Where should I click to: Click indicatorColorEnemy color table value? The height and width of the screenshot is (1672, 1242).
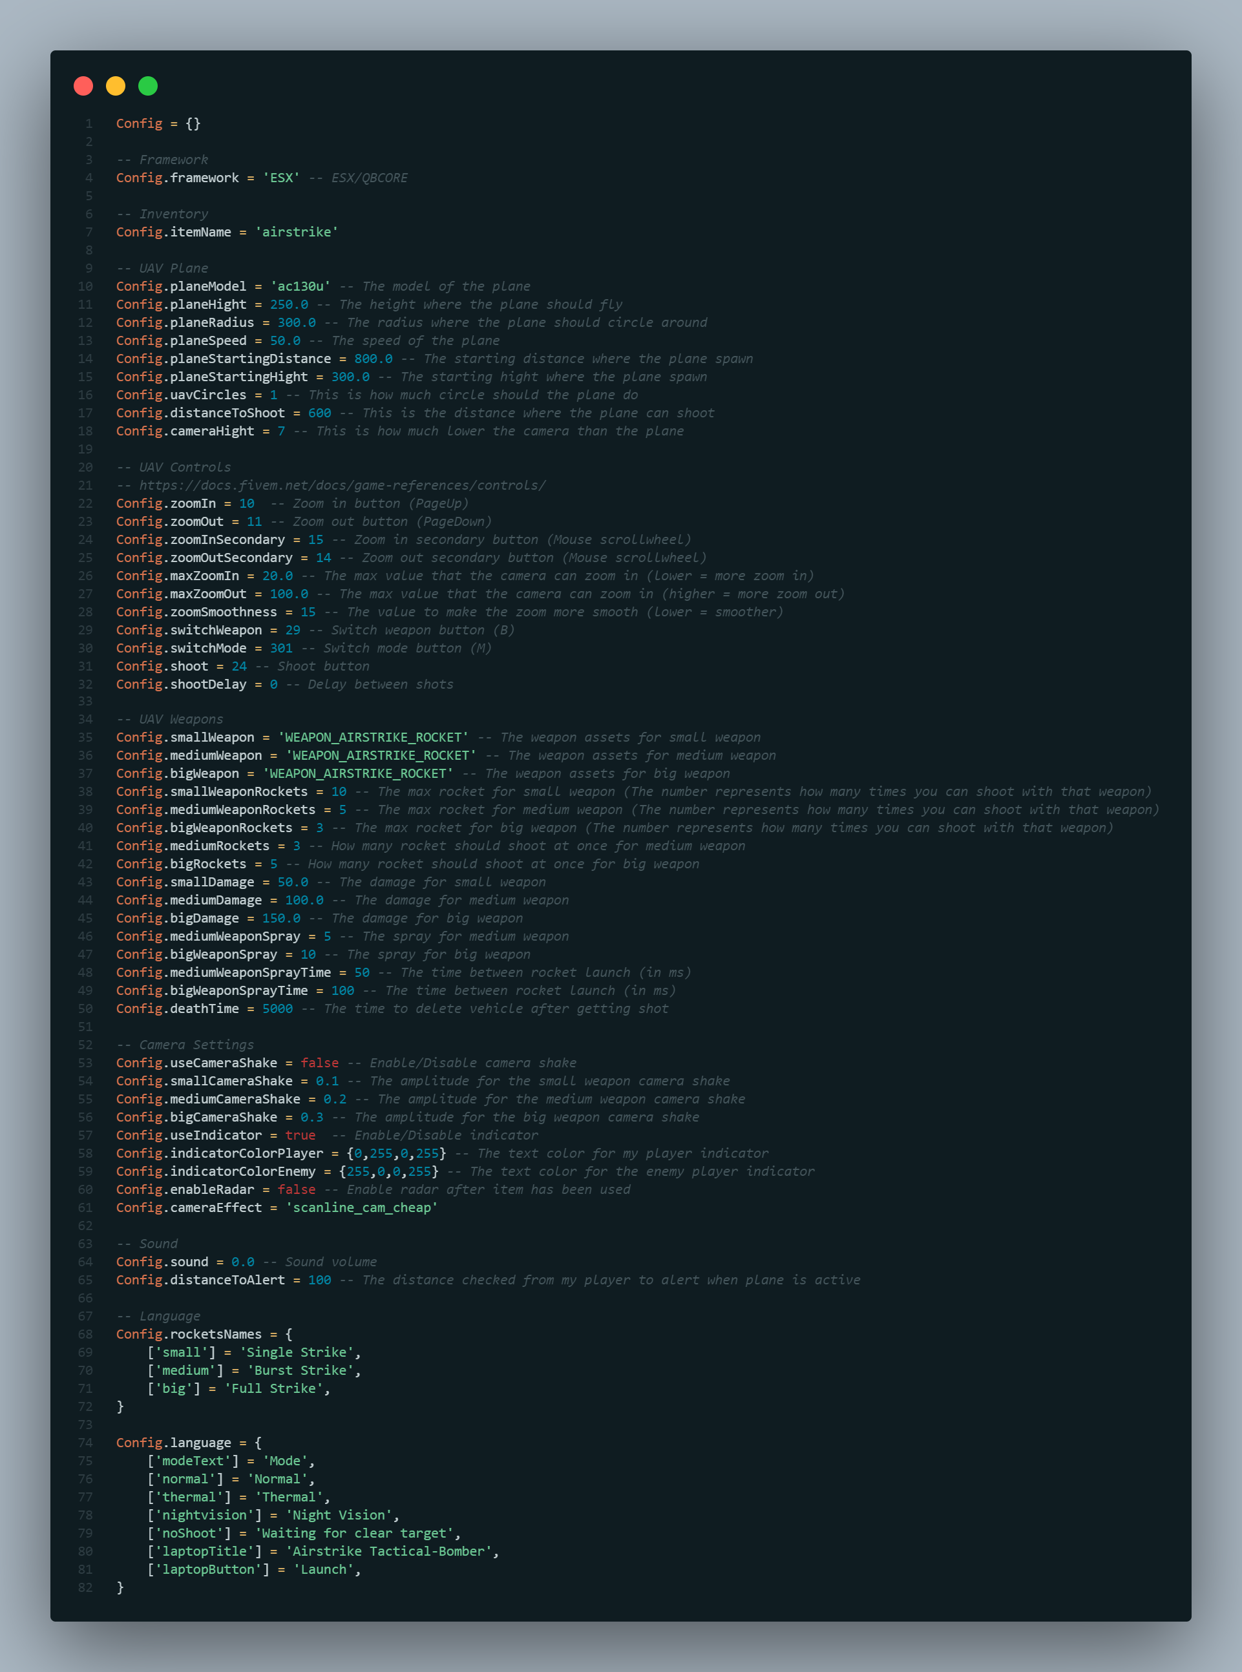388,1171
